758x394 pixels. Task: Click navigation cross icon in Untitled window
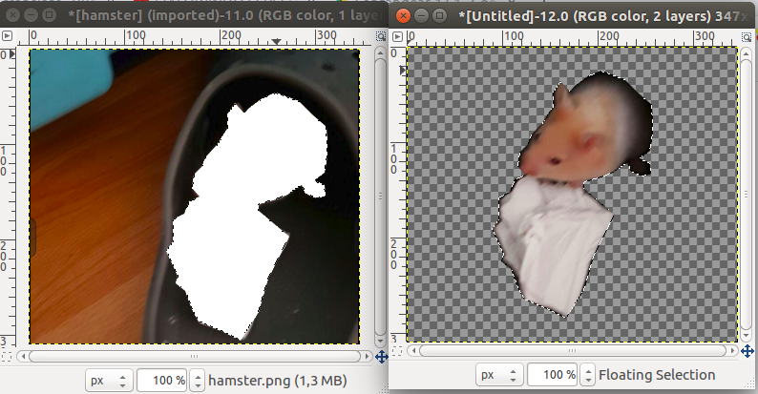click(x=747, y=351)
